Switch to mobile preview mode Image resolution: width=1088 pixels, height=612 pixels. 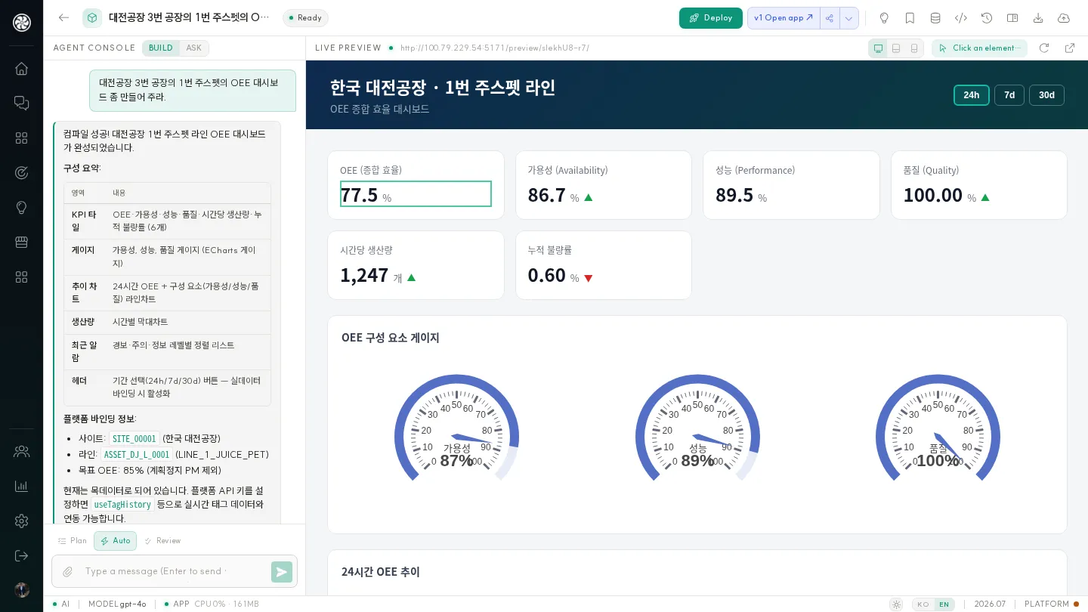tap(914, 48)
